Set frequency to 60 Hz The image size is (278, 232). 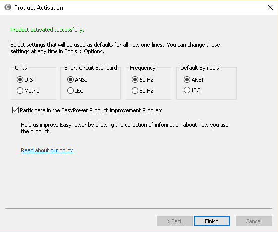click(x=142, y=80)
